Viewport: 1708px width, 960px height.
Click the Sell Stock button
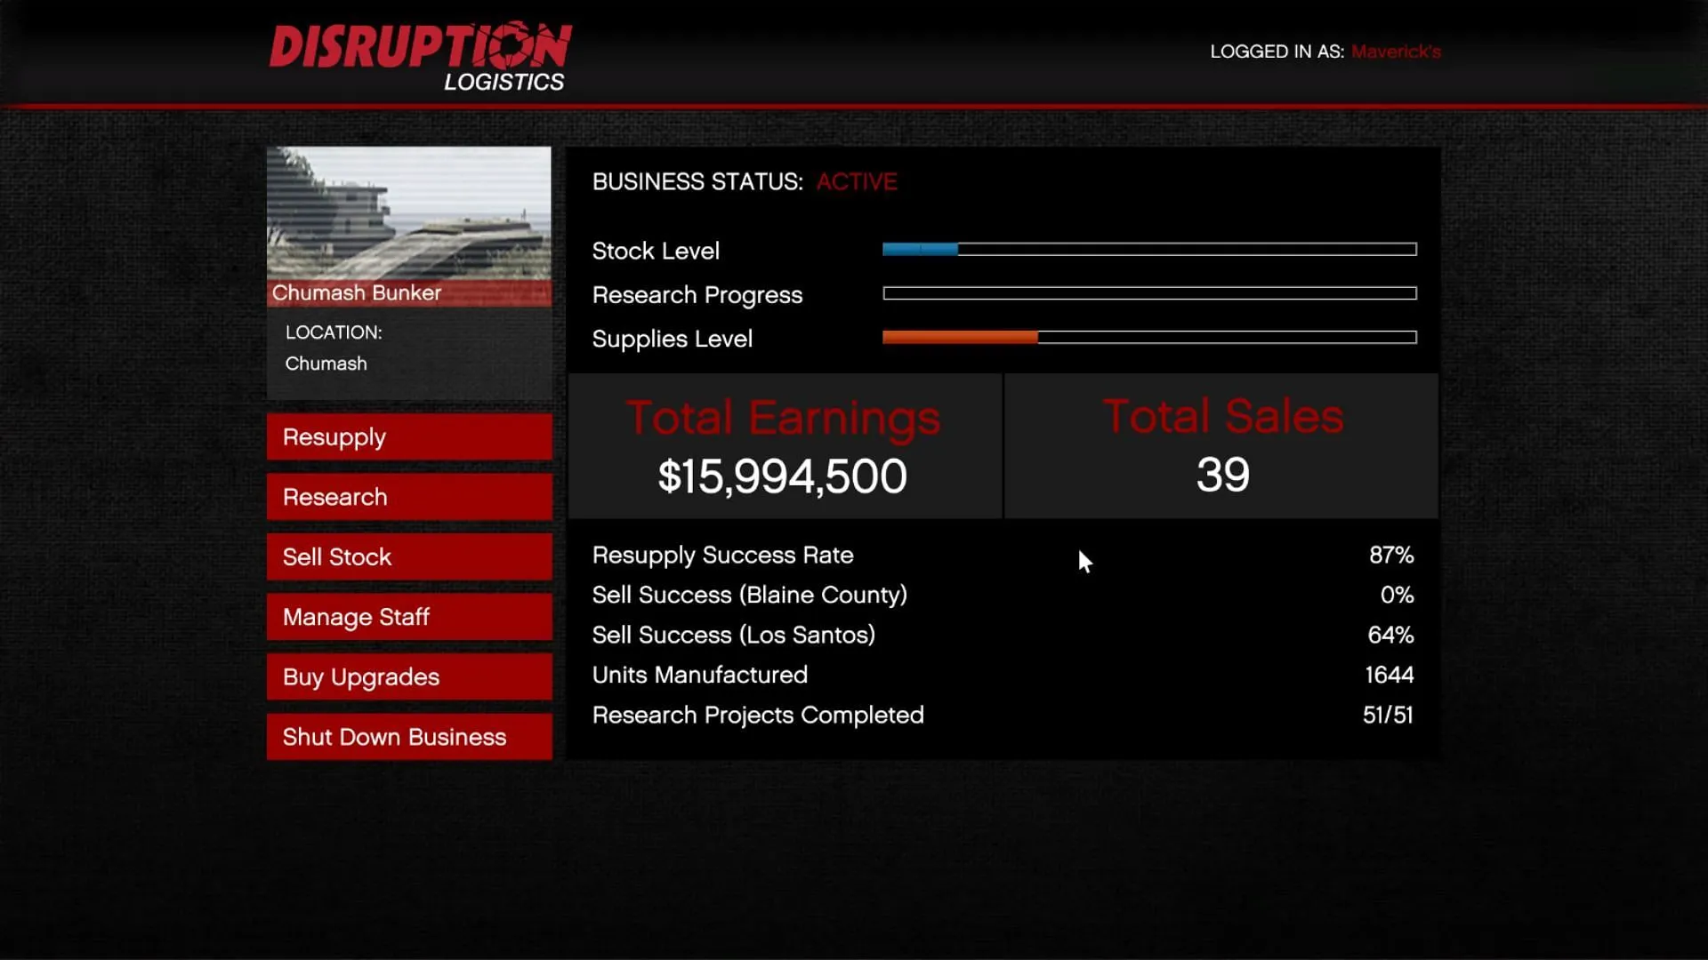[408, 556]
